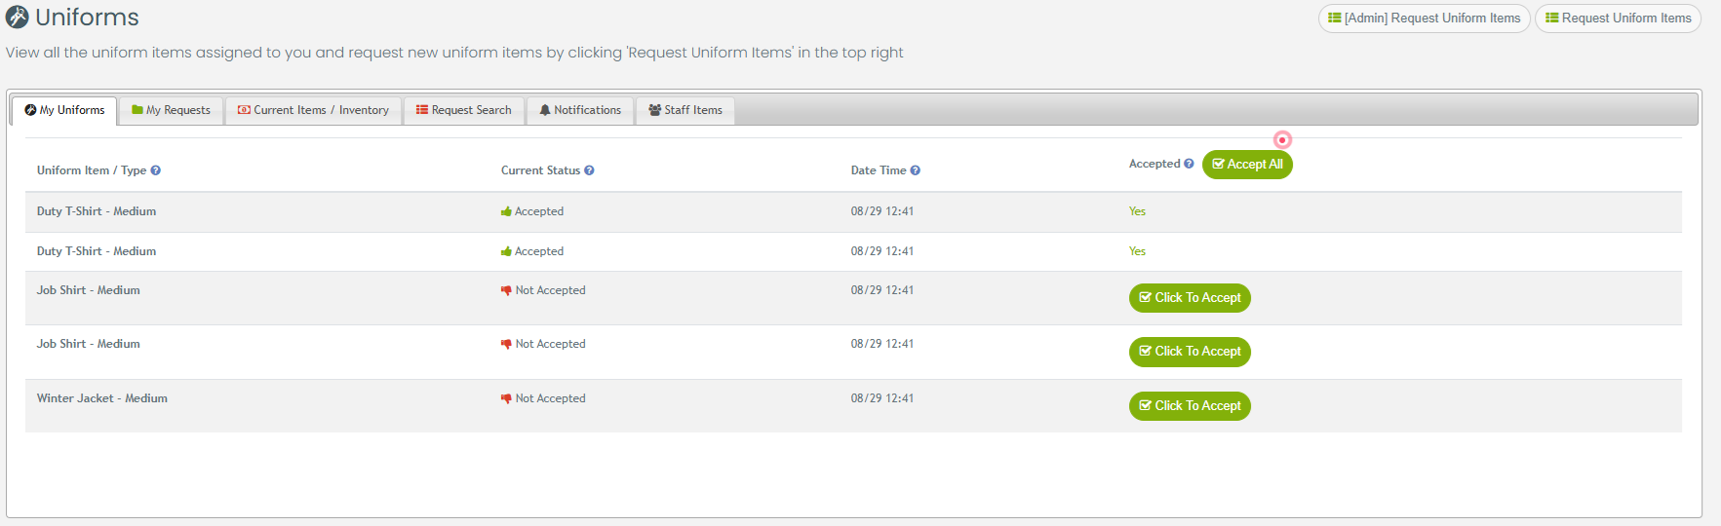Image resolution: width=1721 pixels, height=526 pixels.
Task: Click help icon beside Uniform Item / Type
Action: click(156, 170)
